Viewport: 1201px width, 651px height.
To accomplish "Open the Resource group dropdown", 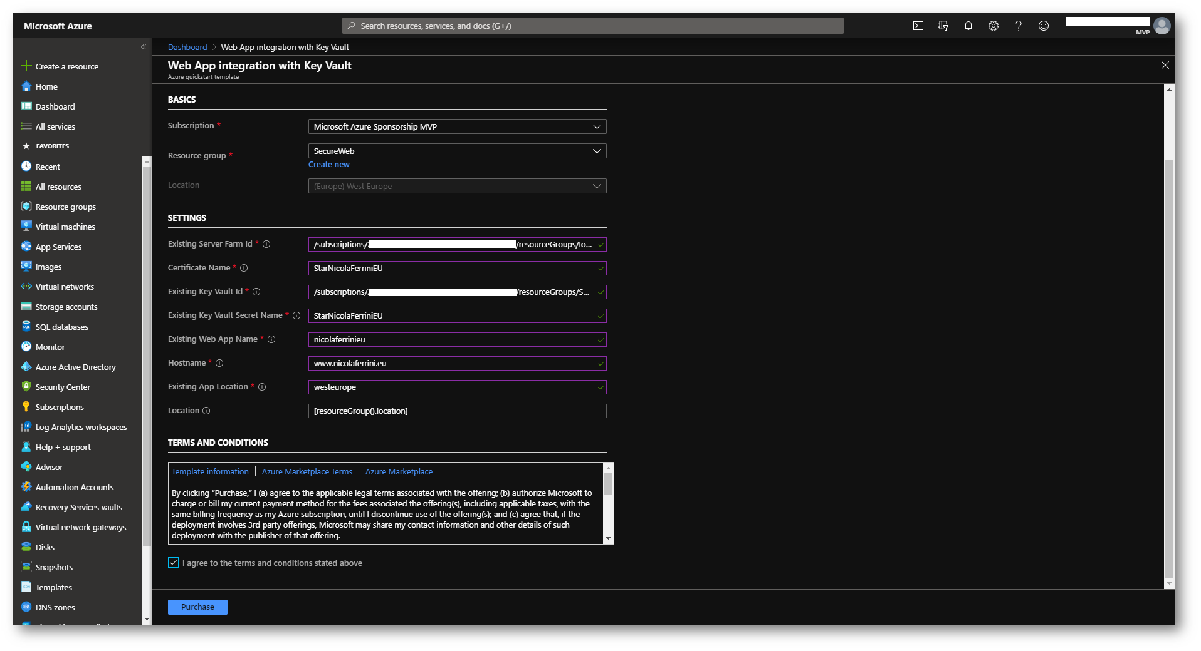I will [x=457, y=151].
